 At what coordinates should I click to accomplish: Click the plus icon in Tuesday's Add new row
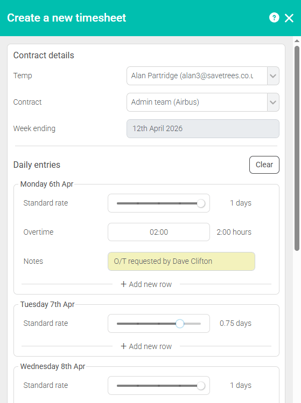(x=124, y=346)
